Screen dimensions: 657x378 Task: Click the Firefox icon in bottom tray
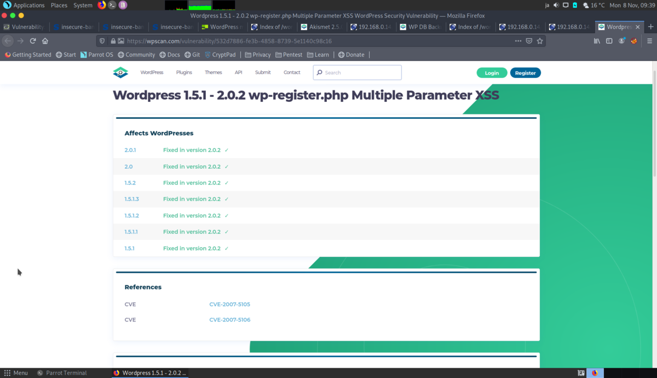pos(595,373)
